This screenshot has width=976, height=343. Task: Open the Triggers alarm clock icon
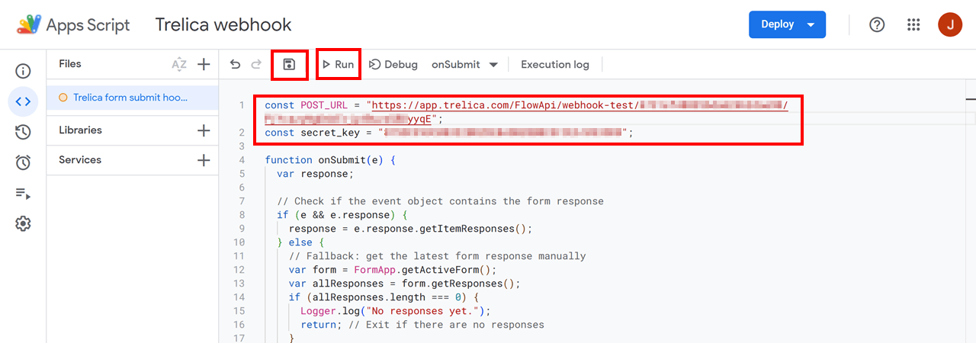[23, 162]
